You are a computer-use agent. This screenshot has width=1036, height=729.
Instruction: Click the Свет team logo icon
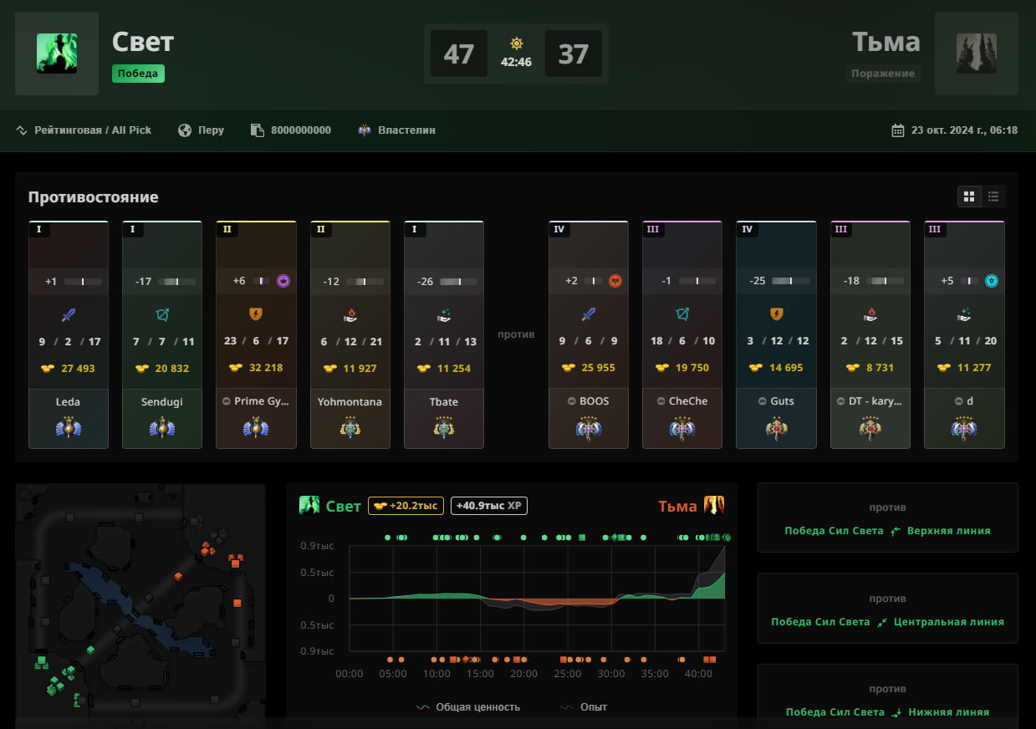coord(57,54)
